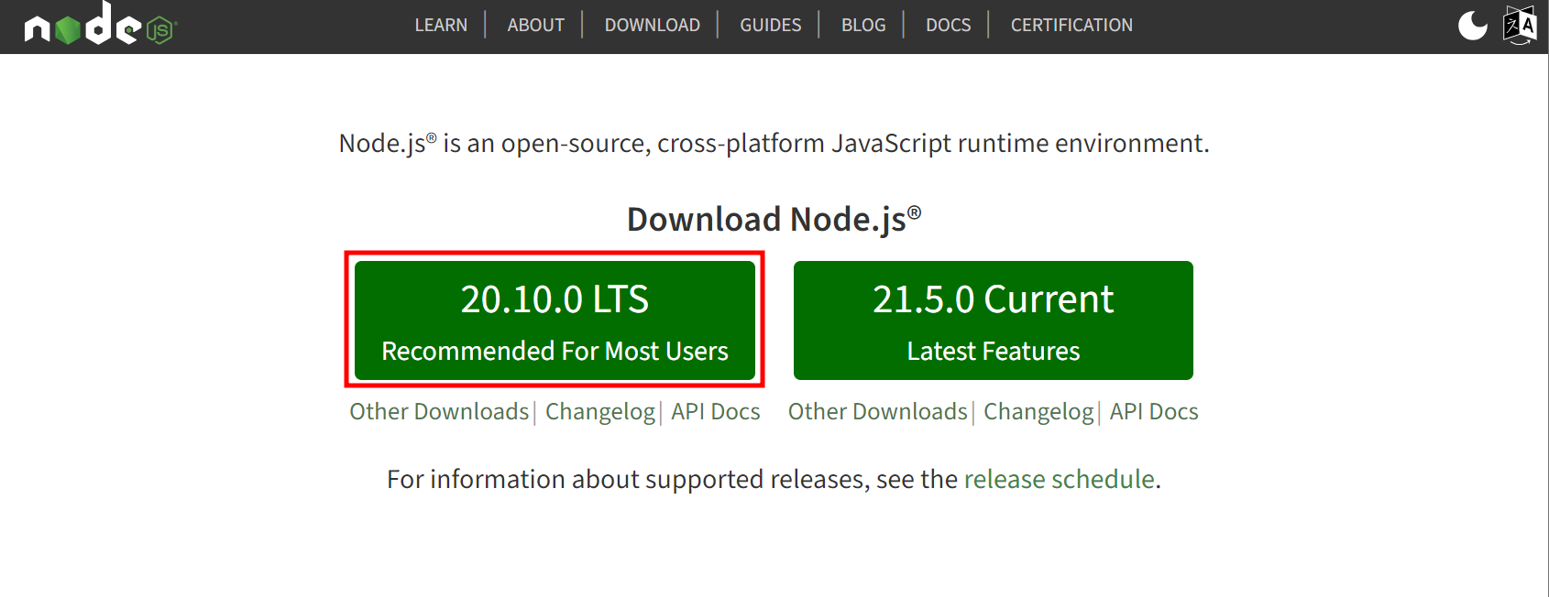Open Other Downloads under 20.10.0 LTS
The width and height of the screenshot is (1549, 597).
click(439, 412)
